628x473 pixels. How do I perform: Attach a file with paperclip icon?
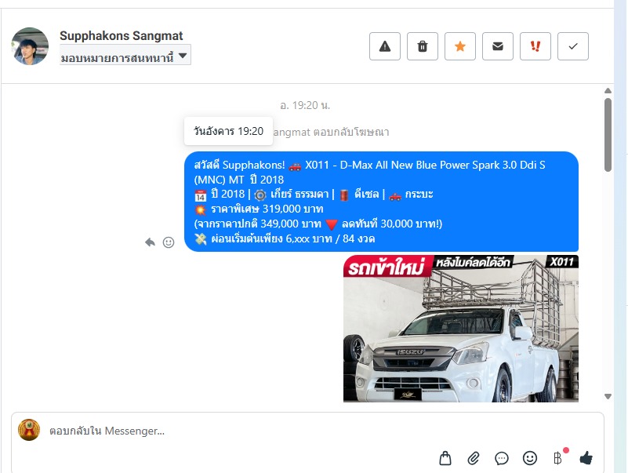pos(474,458)
